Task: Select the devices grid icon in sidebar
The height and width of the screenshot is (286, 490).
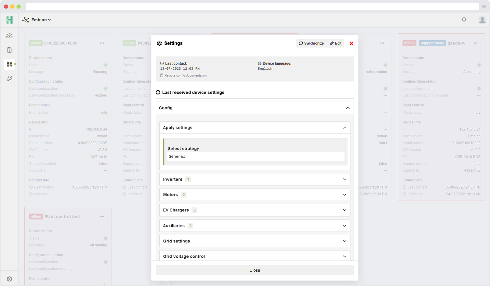Action: click(x=9, y=64)
